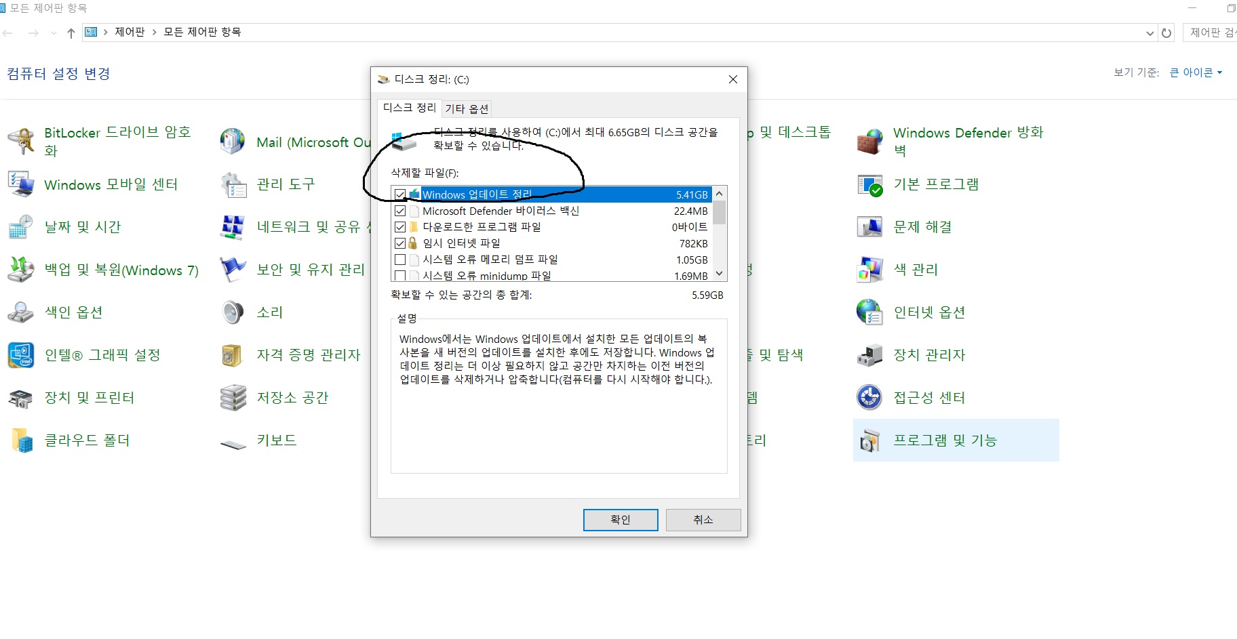Click 모든 제어판 항목 breadcrumb
Screen dimensions: 1237x639
(202, 32)
